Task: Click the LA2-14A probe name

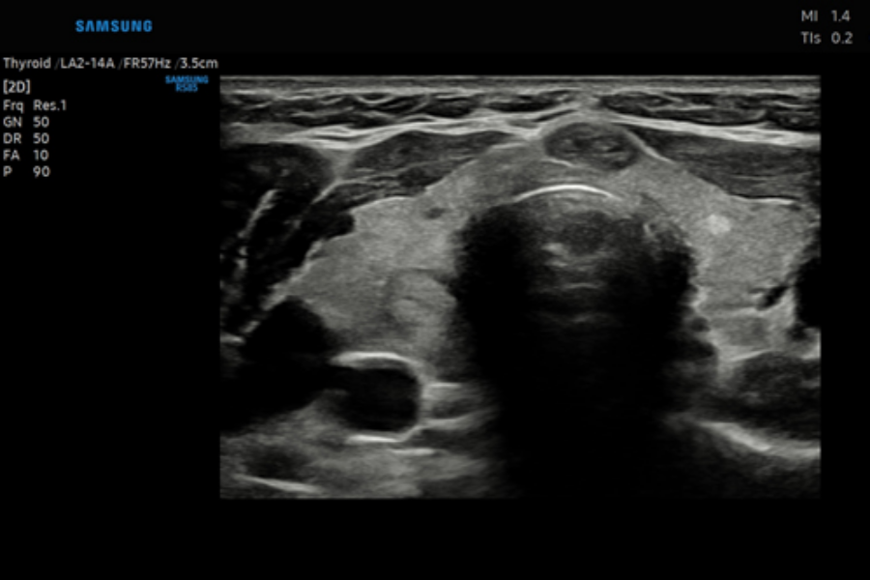Action: 86,63
